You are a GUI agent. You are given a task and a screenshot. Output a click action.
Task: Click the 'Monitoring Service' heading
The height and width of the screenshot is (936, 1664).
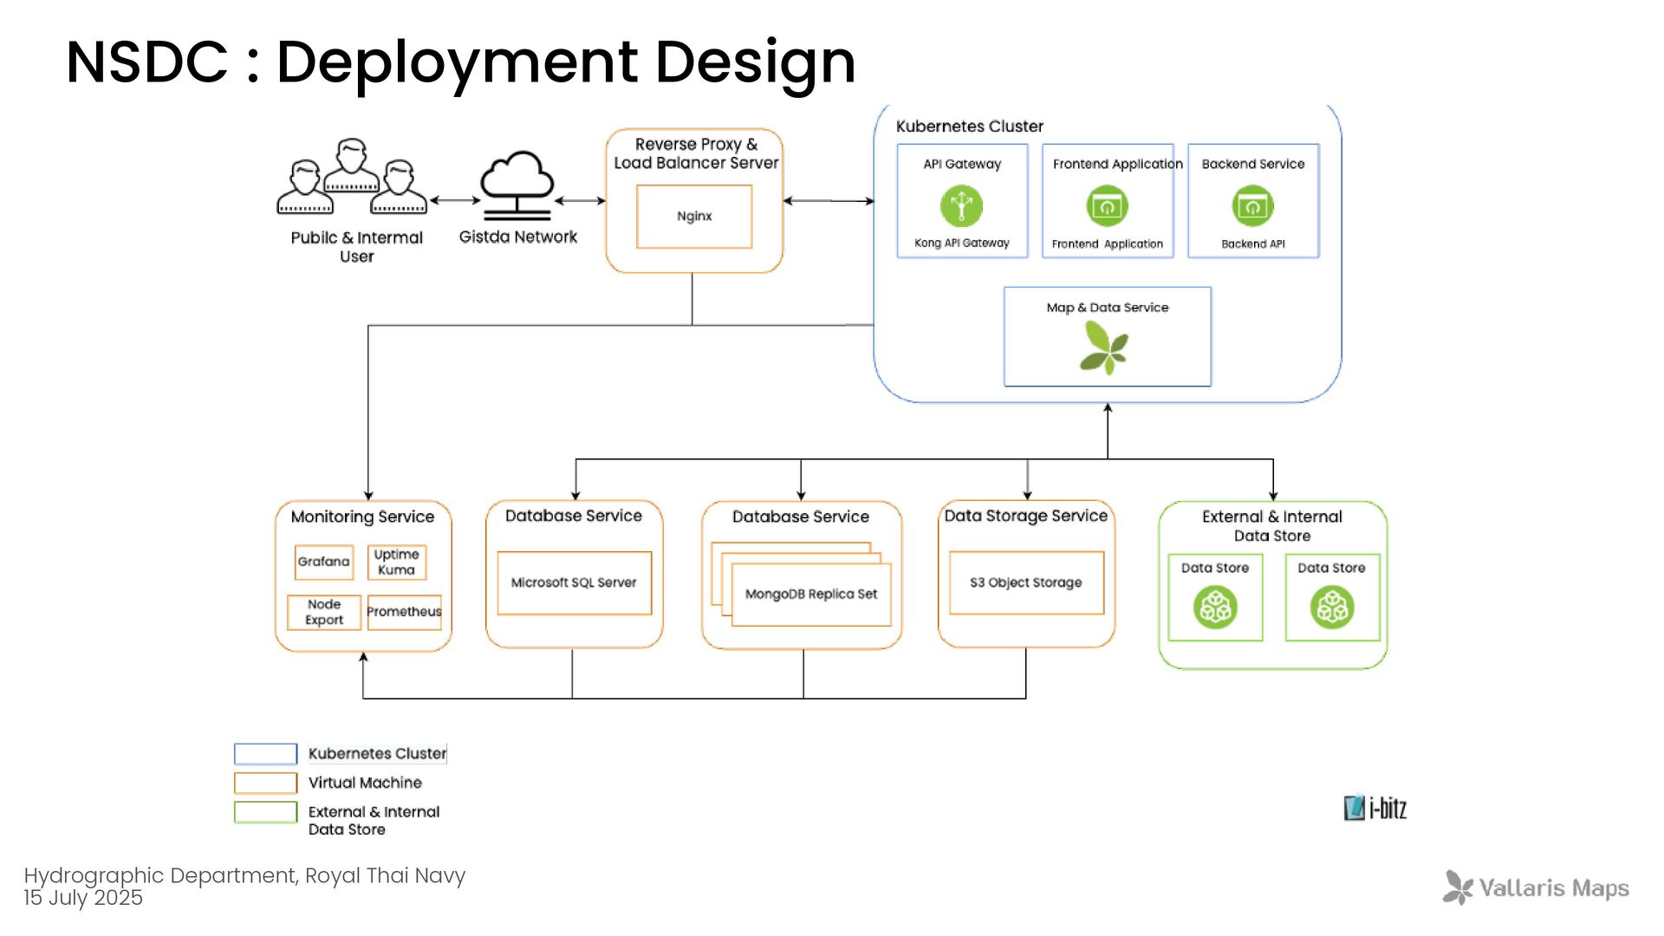(x=362, y=517)
